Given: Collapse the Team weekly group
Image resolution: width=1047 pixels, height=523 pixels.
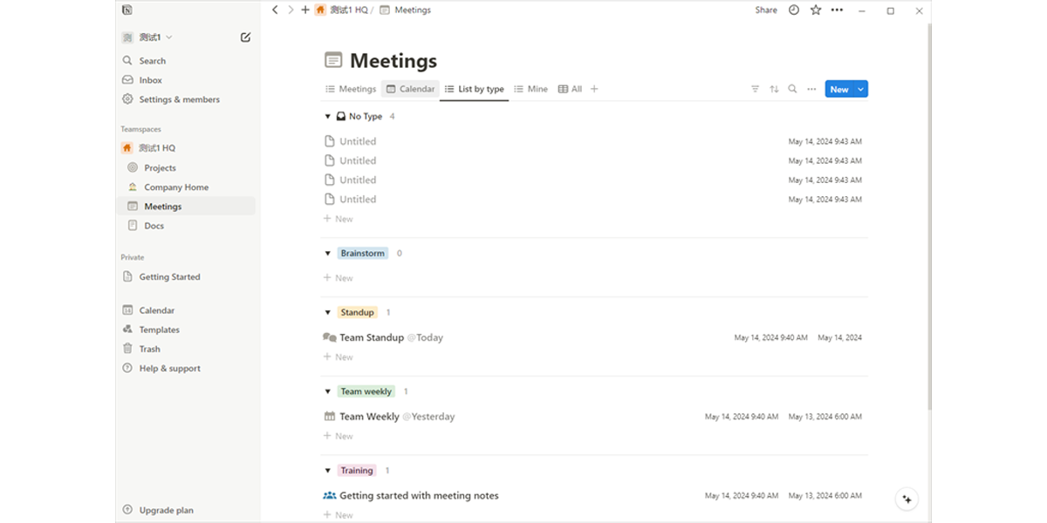Looking at the screenshot, I should pyautogui.click(x=328, y=392).
